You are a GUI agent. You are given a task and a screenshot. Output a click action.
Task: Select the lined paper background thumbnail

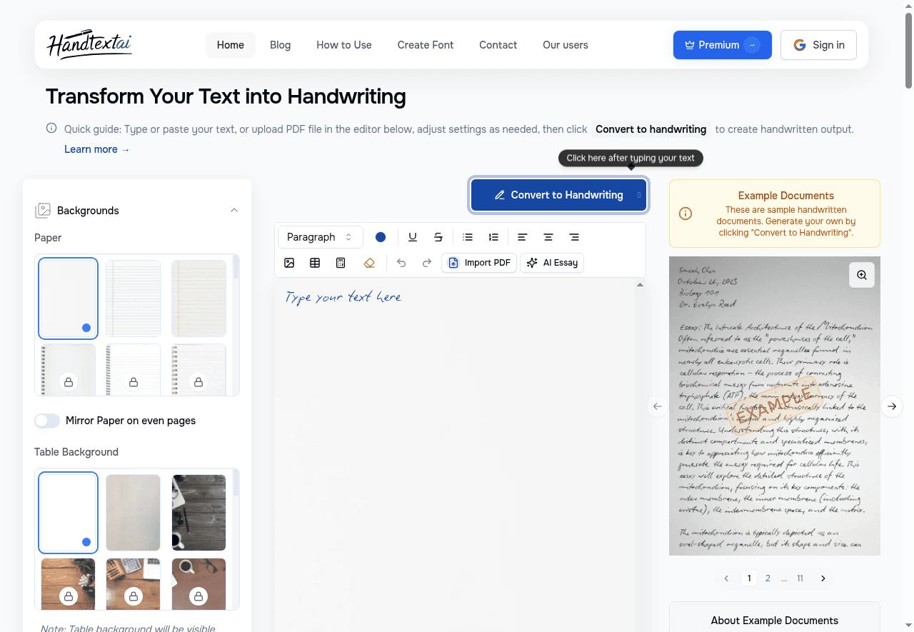134,298
